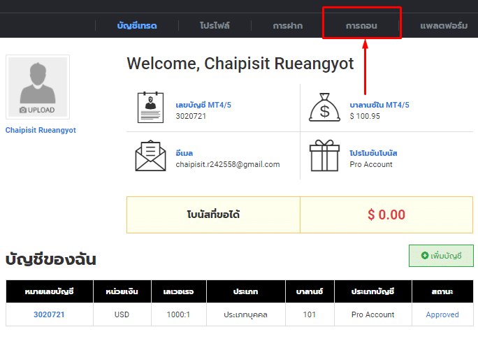Click the โปรโมชั่นโบนัส label
The width and height of the screenshot is (478, 341).
373,153
